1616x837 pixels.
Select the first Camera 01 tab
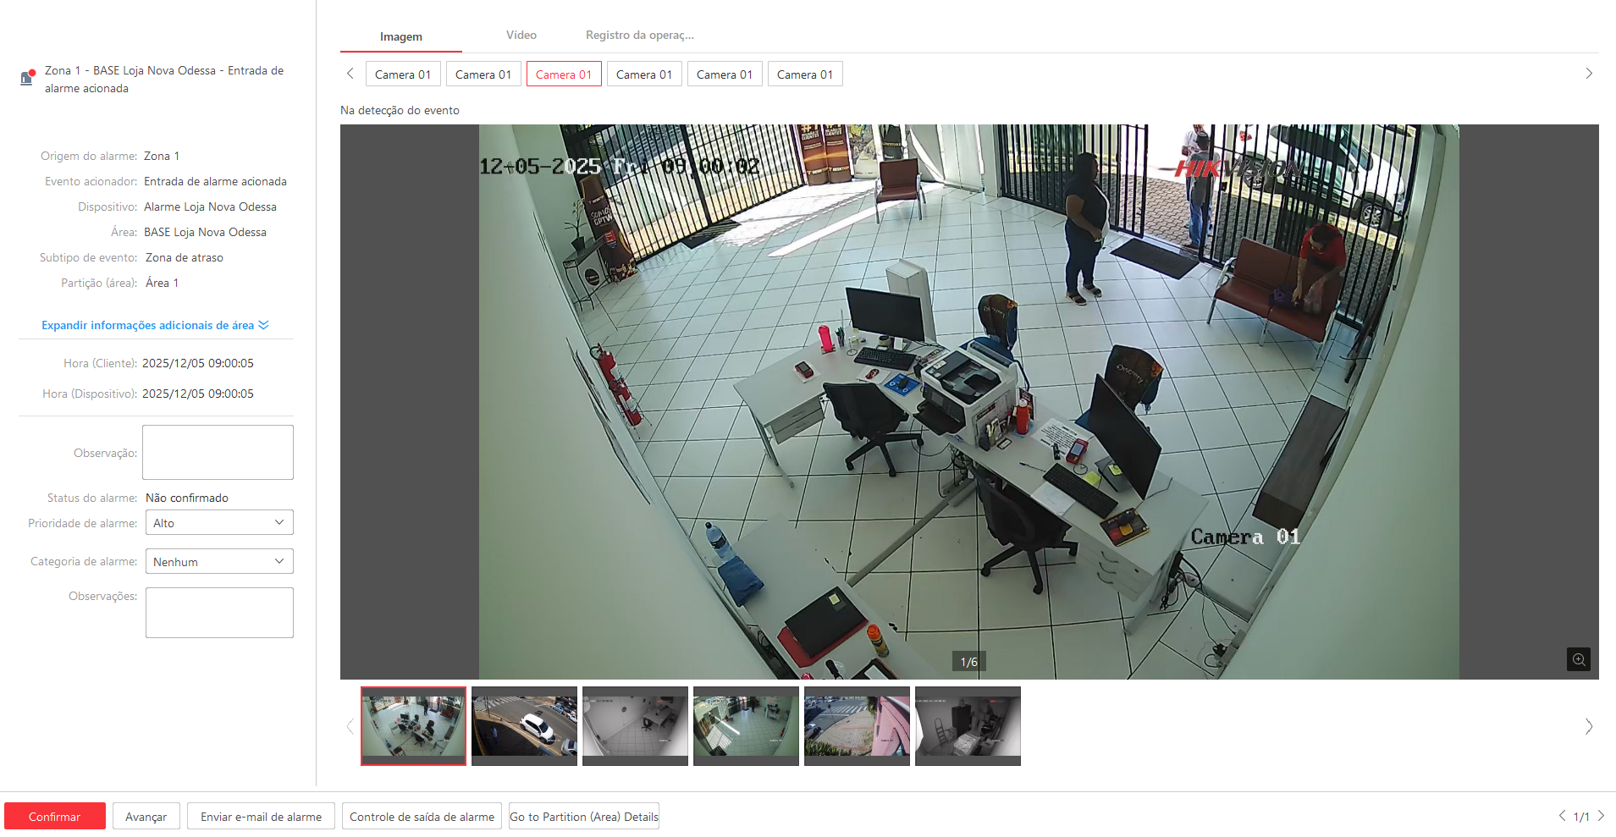pos(403,74)
